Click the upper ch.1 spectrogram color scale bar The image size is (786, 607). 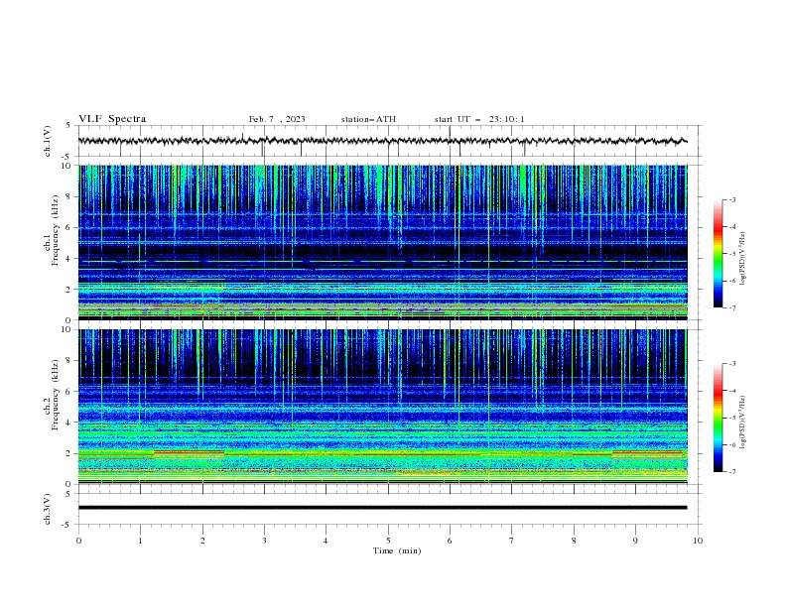click(718, 254)
